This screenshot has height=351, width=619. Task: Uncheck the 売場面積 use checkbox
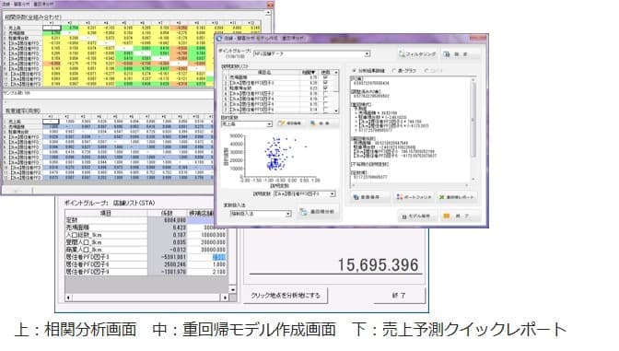pyautogui.click(x=325, y=77)
